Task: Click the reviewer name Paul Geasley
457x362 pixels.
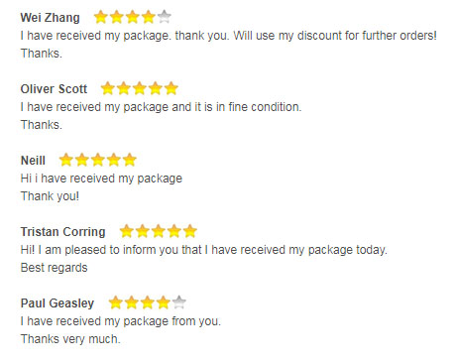Action: (57, 303)
